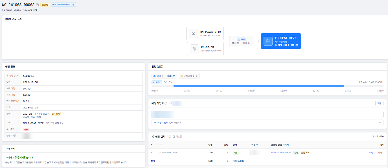Click the 제출 status badge in record #1
This screenshot has height=168, width=388.
(236, 153)
